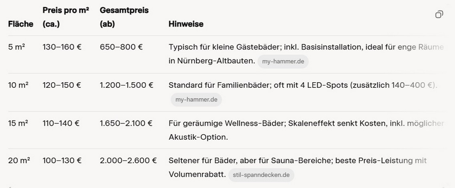
Task: Click the 120–150 € price cell
Action: (x=62, y=85)
